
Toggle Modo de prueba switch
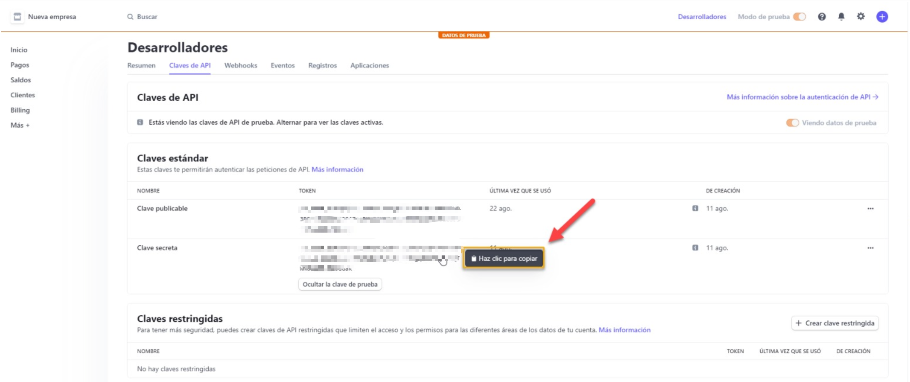799,17
